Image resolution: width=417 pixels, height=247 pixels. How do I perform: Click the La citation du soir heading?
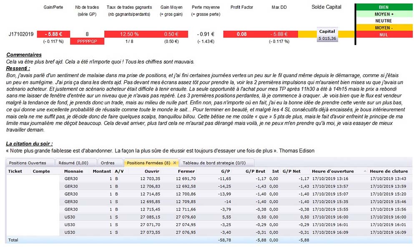30,144
